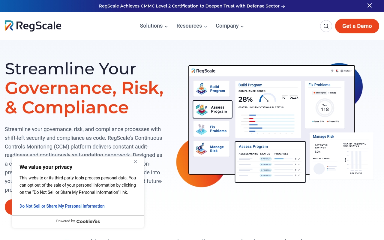This screenshot has height=240, width=384.
Task: Select the Assess Program card
Action: (x=212, y=109)
